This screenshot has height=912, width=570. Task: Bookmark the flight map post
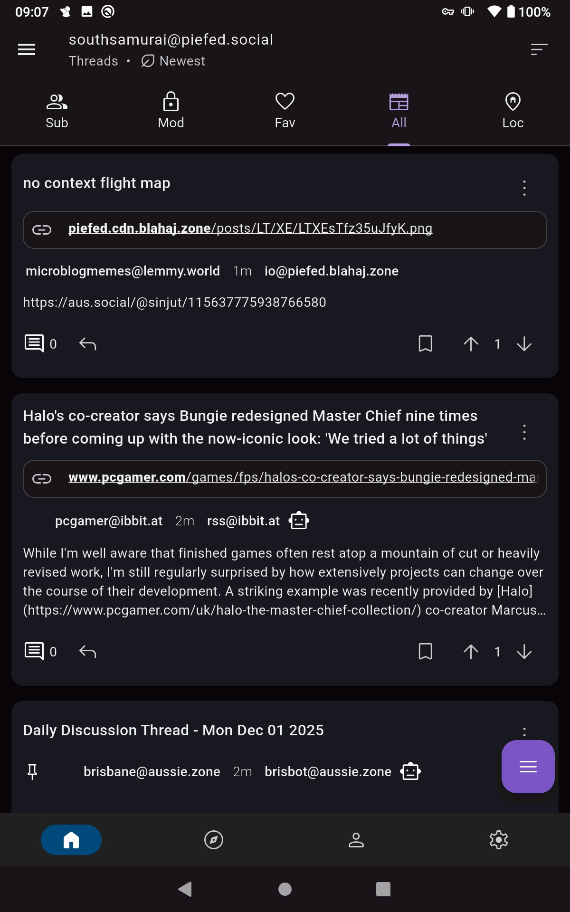tap(425, 343)
